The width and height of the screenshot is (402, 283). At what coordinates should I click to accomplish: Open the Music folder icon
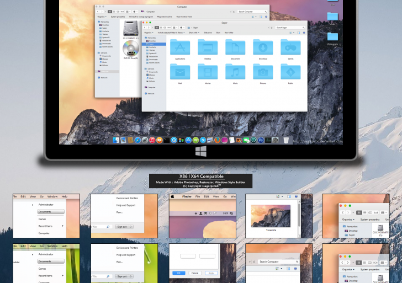(x=235, y=72)
